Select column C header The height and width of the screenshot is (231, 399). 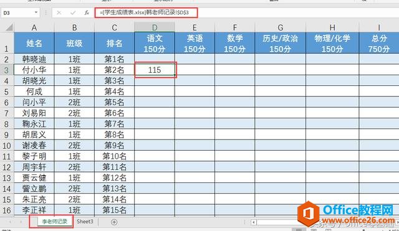coord(115,27)
